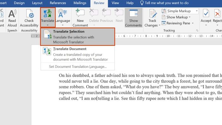Screen dimensions: 222x125
Task: Click the Show Markup page icon
Action: tap(164, 17)
